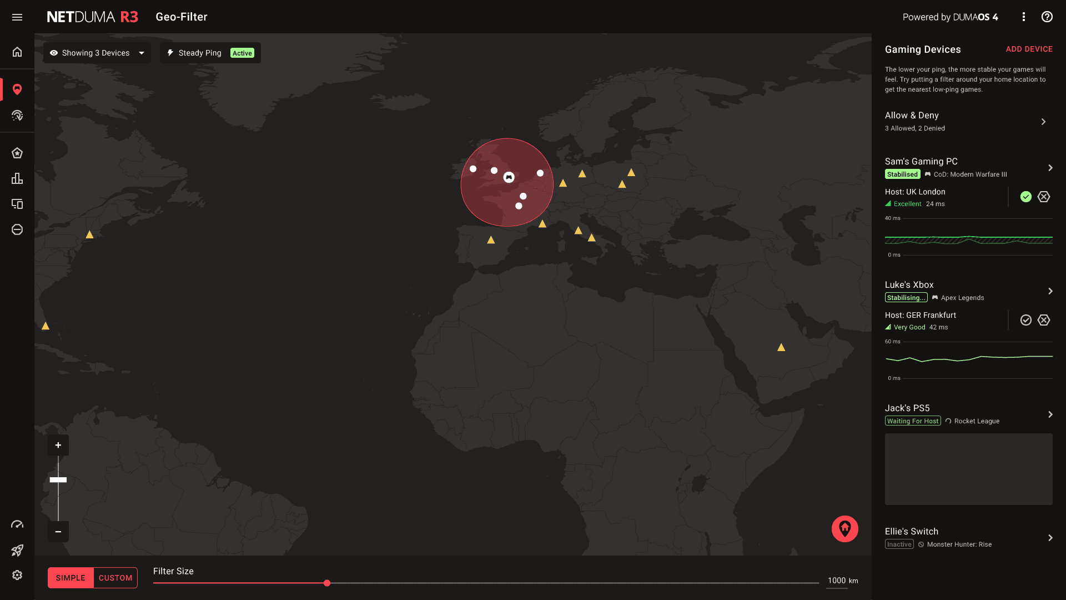Switch to CUSTOM filter mode

115,578
